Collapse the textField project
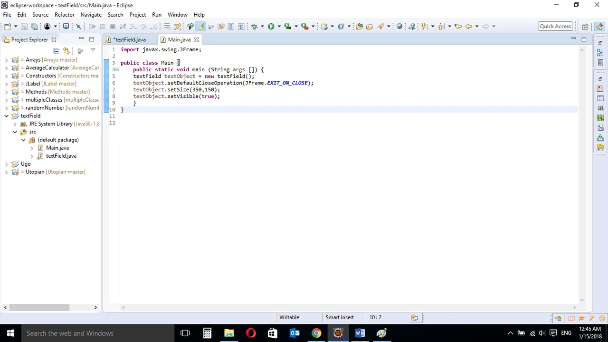This screenshot has width=608, height=342. pos(6,116)
